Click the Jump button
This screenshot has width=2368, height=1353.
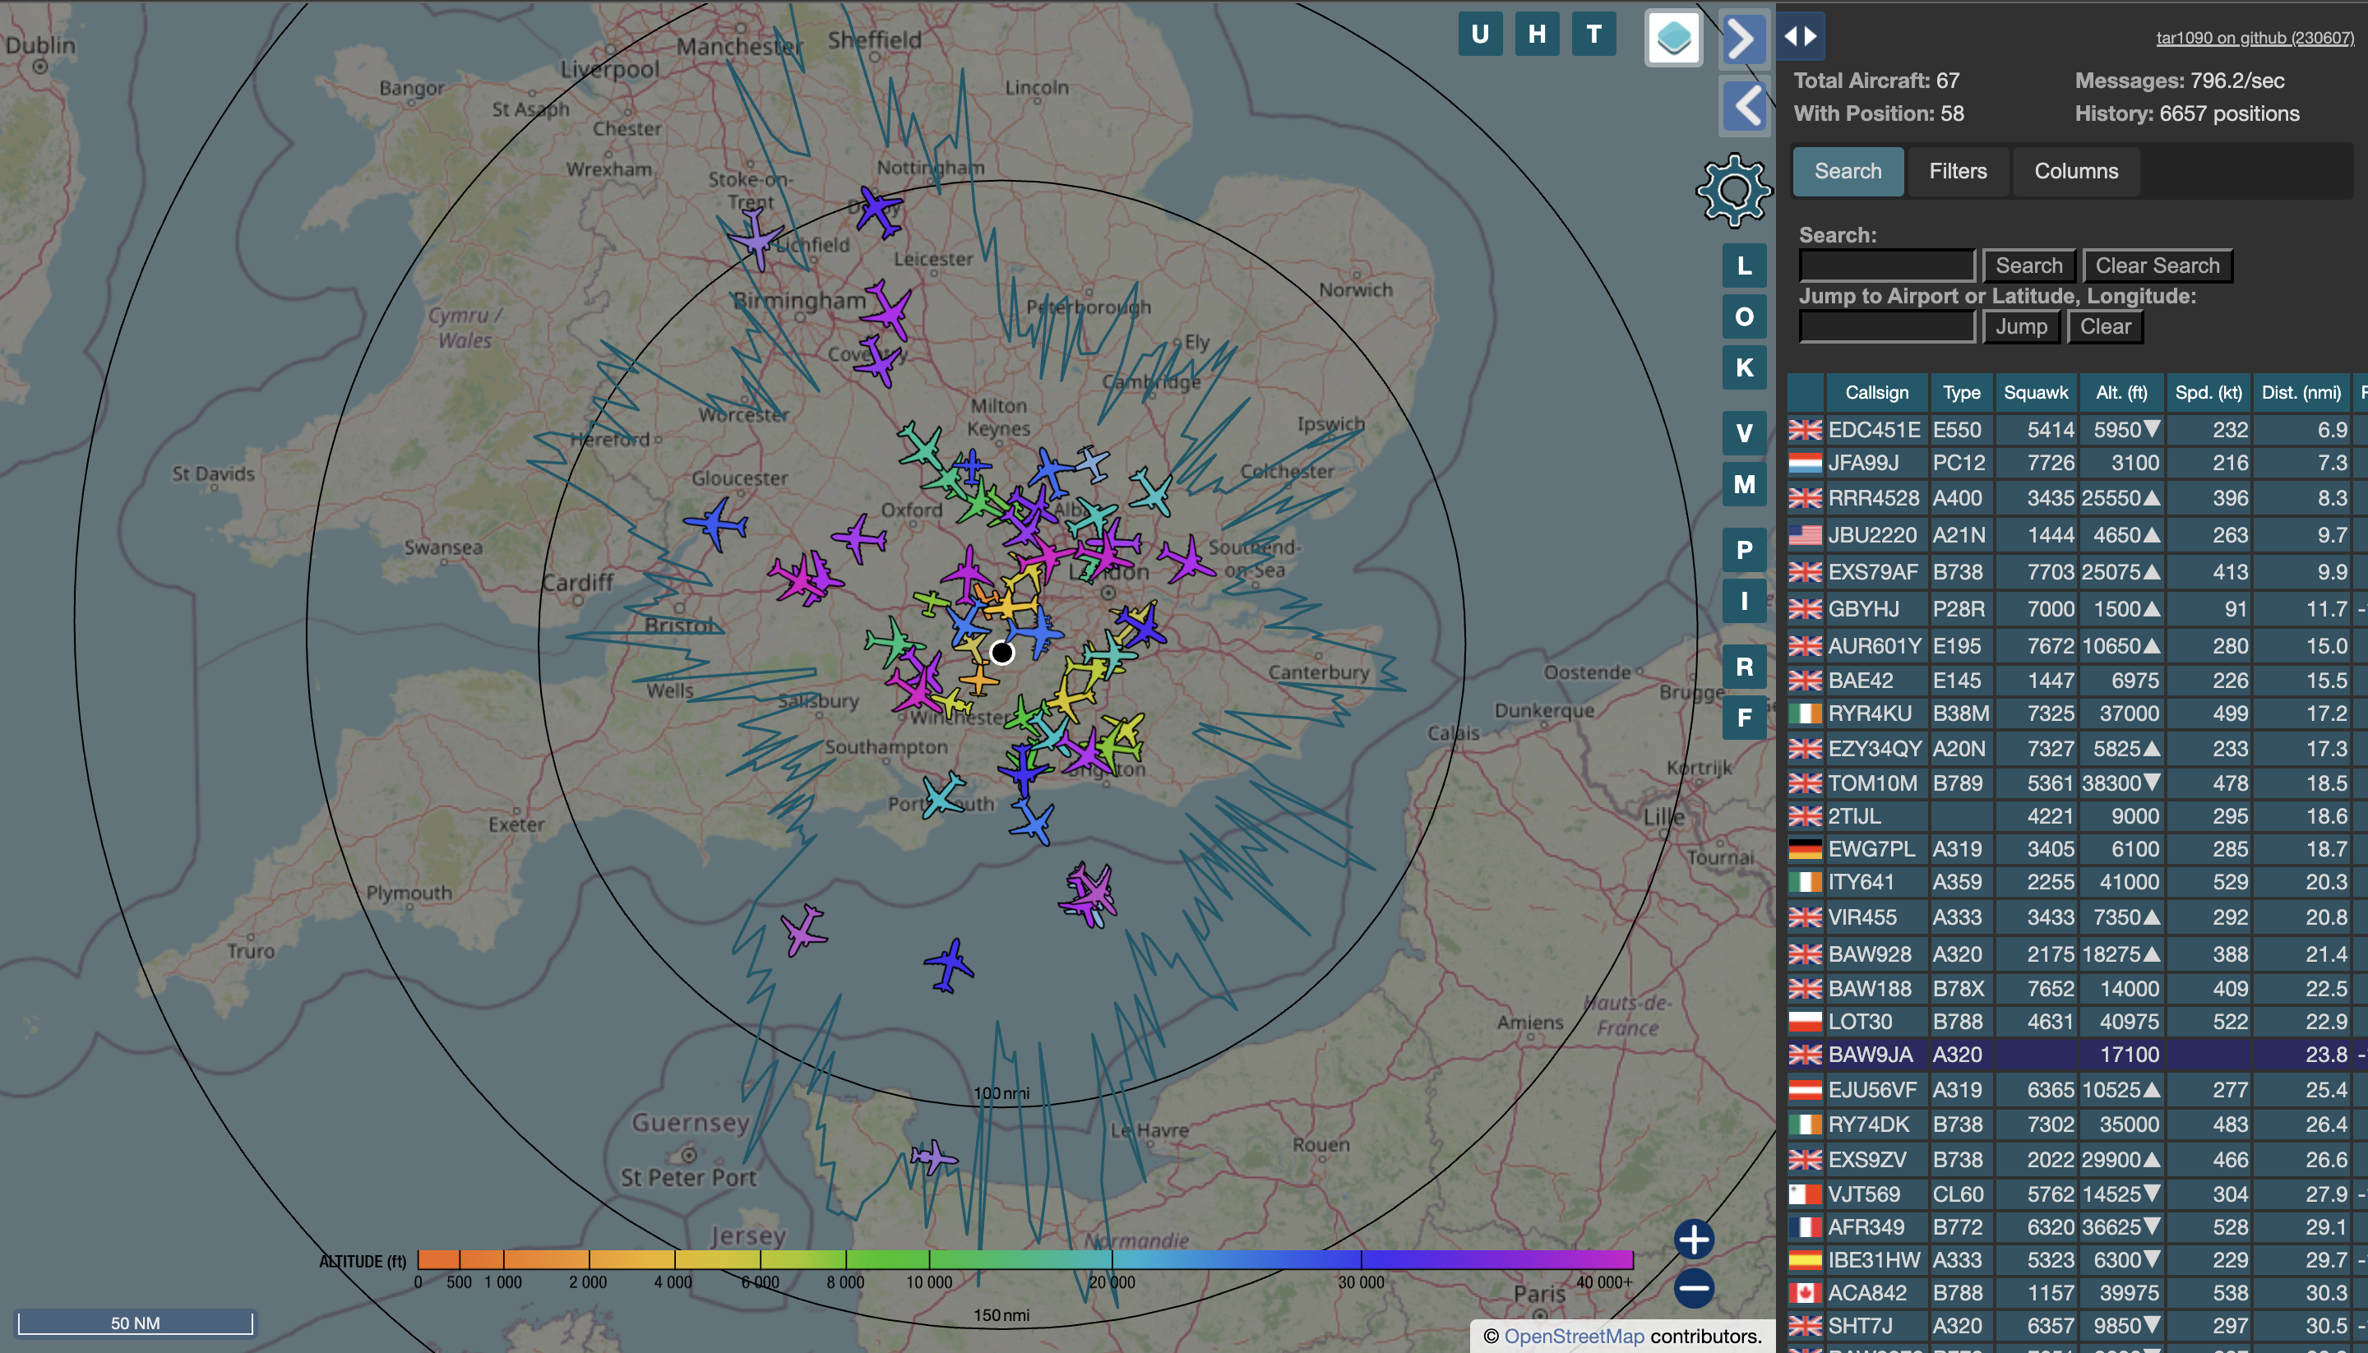point(2020,327)
